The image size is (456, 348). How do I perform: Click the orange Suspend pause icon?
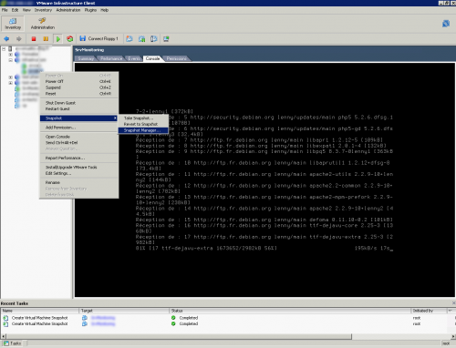(46, 39)
